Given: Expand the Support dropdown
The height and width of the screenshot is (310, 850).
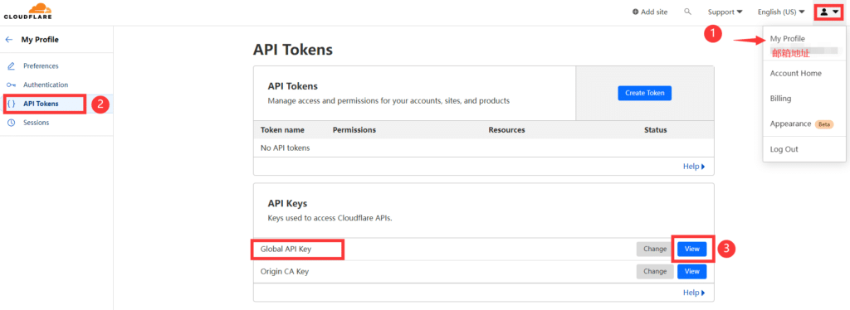Looking at the screenshot, I should 725,12.
